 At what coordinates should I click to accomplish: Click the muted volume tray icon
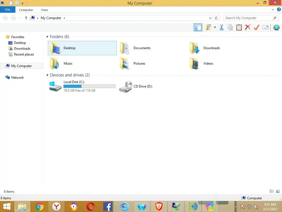[x=256, y=207]
